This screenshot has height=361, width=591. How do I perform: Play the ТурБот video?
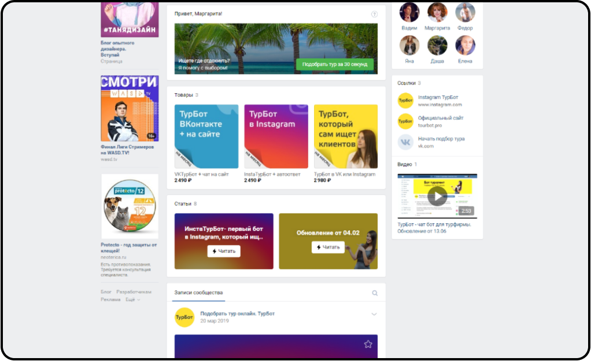pos(437,196)
